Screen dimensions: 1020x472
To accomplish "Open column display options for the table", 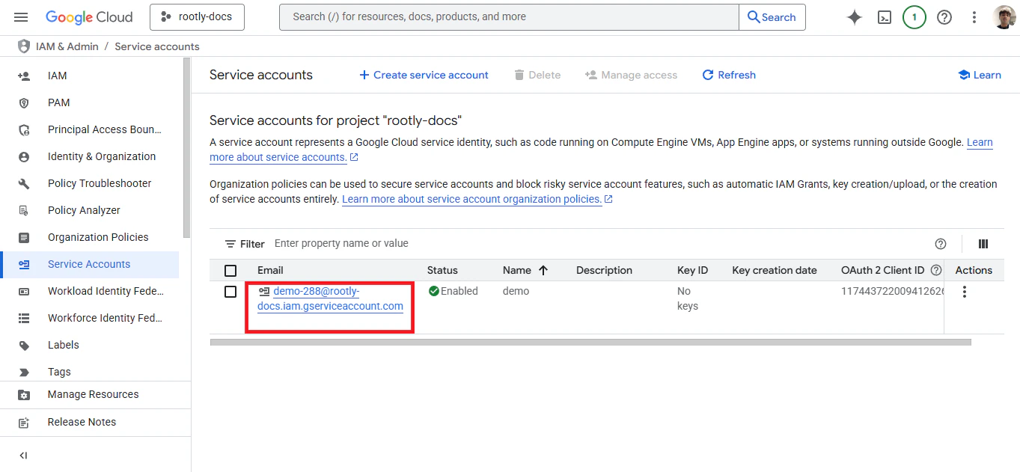I will pos(983,243).
